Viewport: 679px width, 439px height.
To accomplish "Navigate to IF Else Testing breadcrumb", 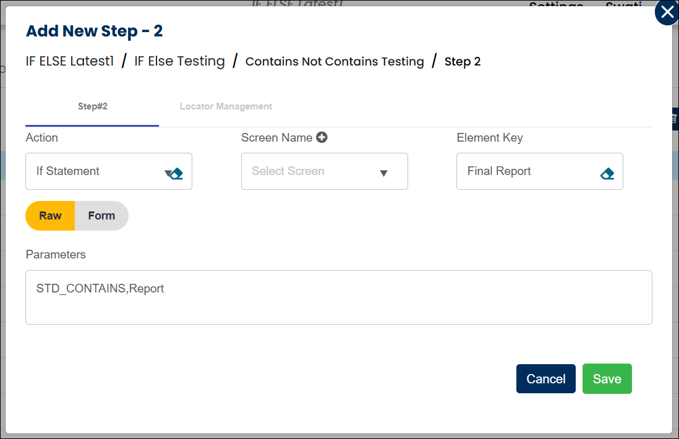I will click(x=179, y=61).
